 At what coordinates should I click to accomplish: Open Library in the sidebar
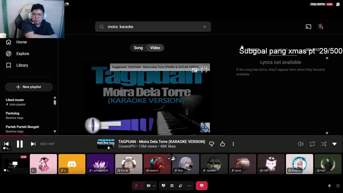(x=17, y=65)
